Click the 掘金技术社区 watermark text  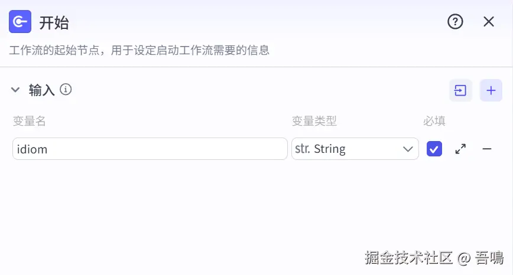409,257
